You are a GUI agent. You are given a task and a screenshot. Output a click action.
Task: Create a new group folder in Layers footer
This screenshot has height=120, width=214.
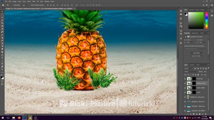[x=200, y=114]
